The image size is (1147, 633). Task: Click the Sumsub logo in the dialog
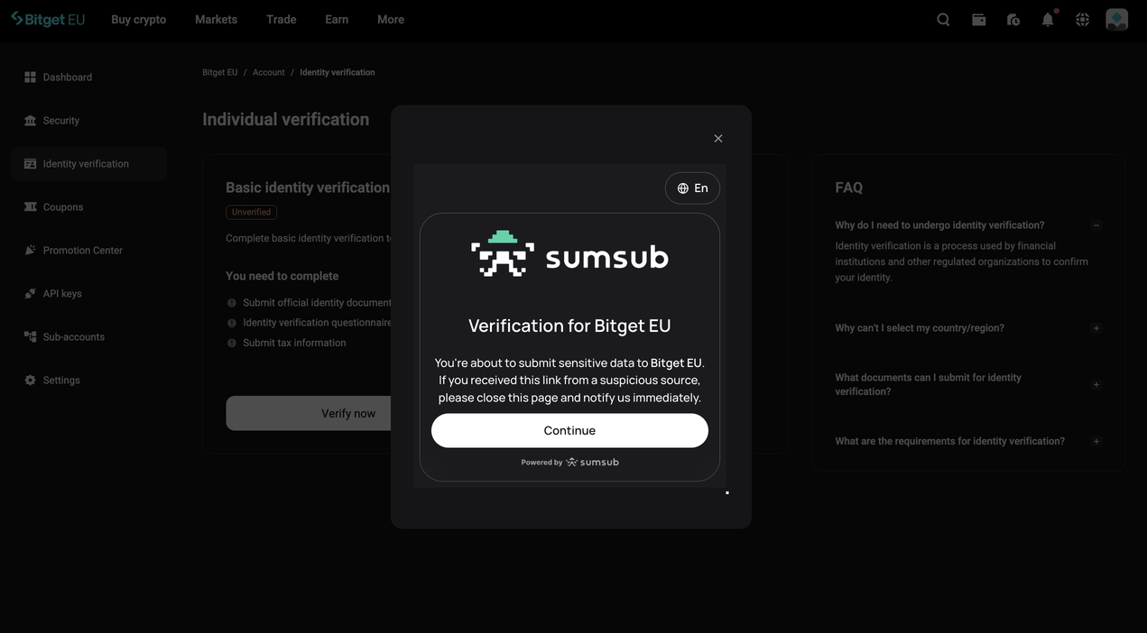coord(569,254)
